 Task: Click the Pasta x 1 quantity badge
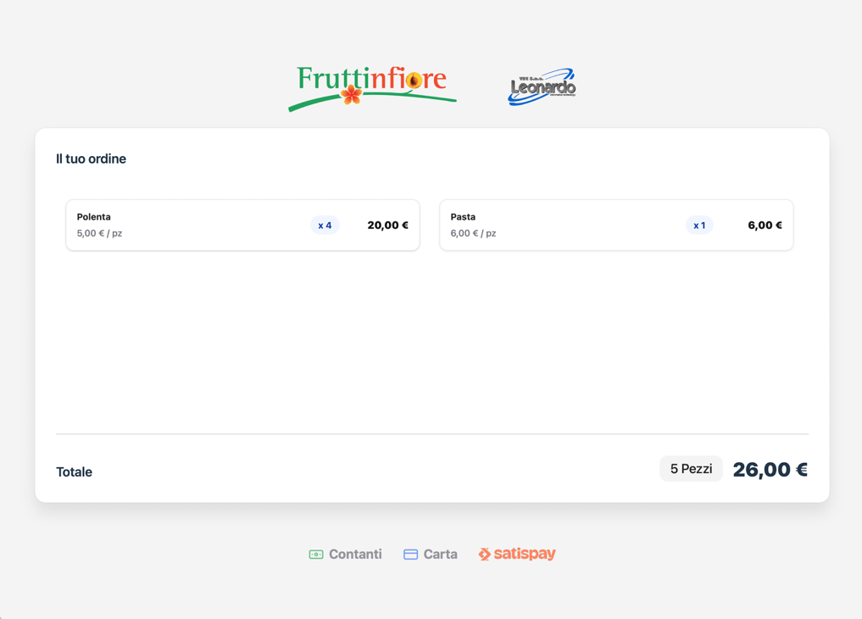click(x=699, y=226)
